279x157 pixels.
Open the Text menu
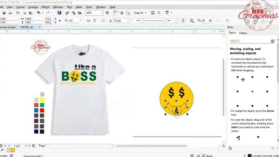tap(69, 7)
